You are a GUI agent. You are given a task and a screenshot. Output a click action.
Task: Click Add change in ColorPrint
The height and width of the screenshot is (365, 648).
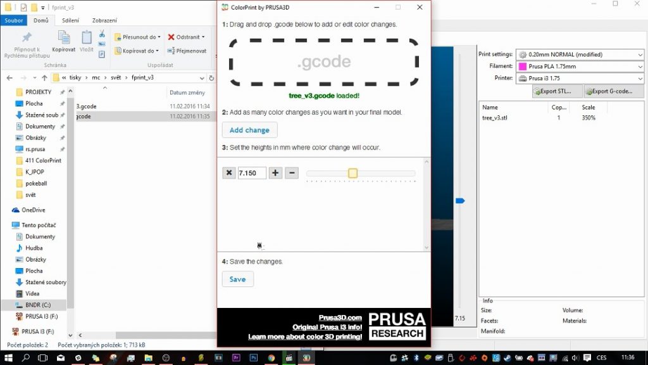tap(249, 130)
